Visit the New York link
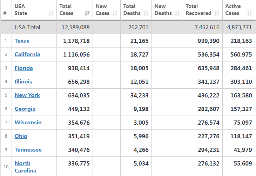This screenshot has width=256, height=176. click(27, 95)
